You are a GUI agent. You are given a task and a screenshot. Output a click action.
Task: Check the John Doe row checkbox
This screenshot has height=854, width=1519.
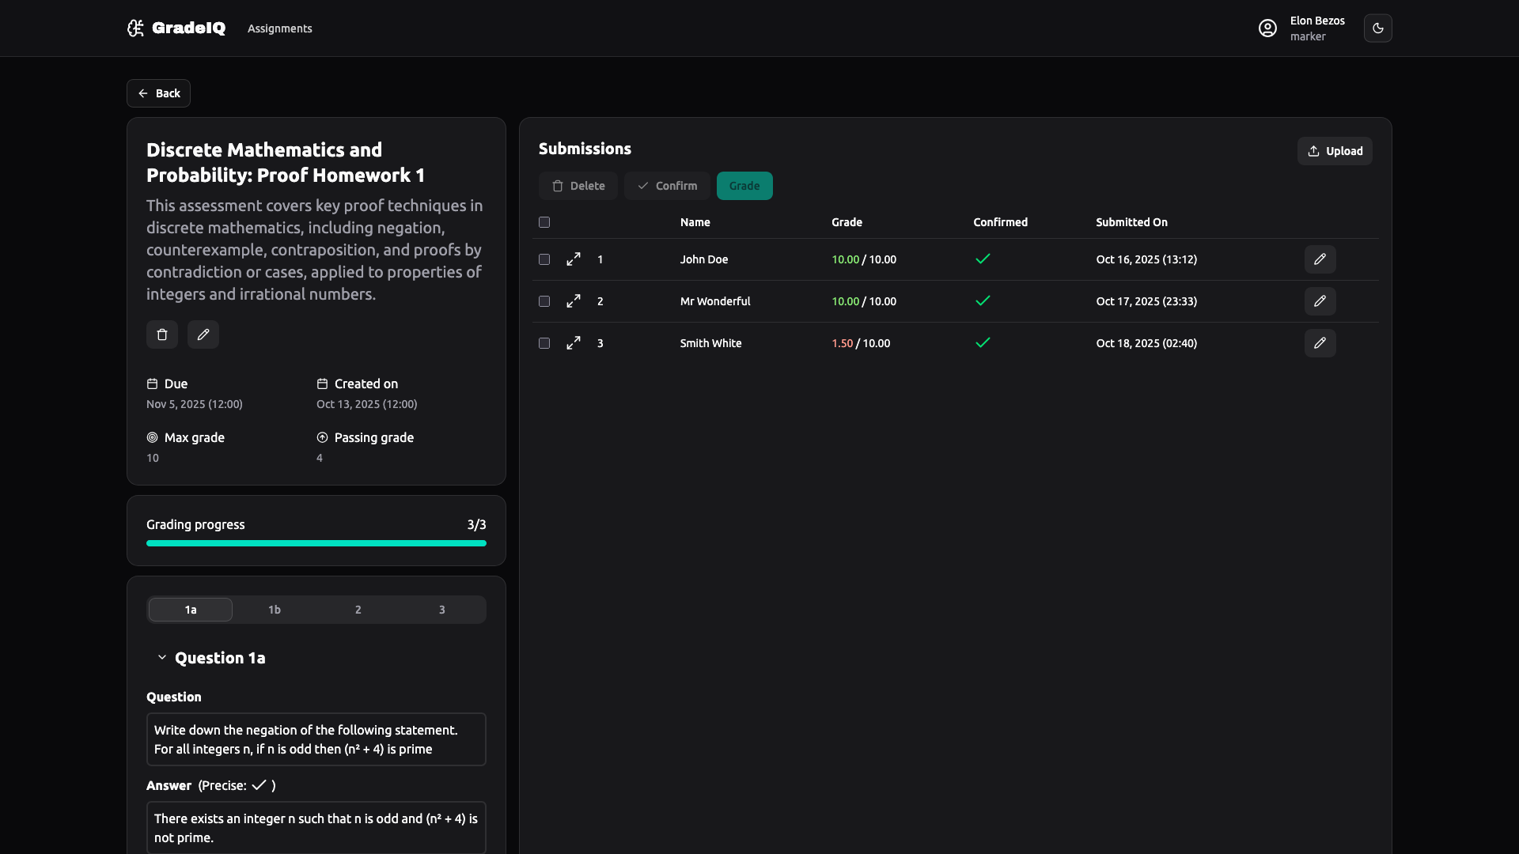544,259
